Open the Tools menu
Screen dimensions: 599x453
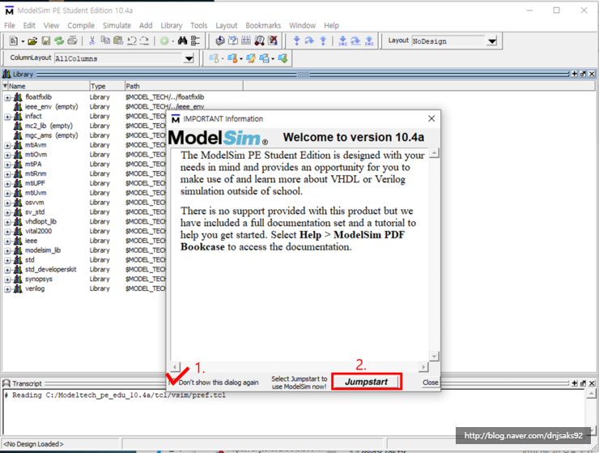198,26
